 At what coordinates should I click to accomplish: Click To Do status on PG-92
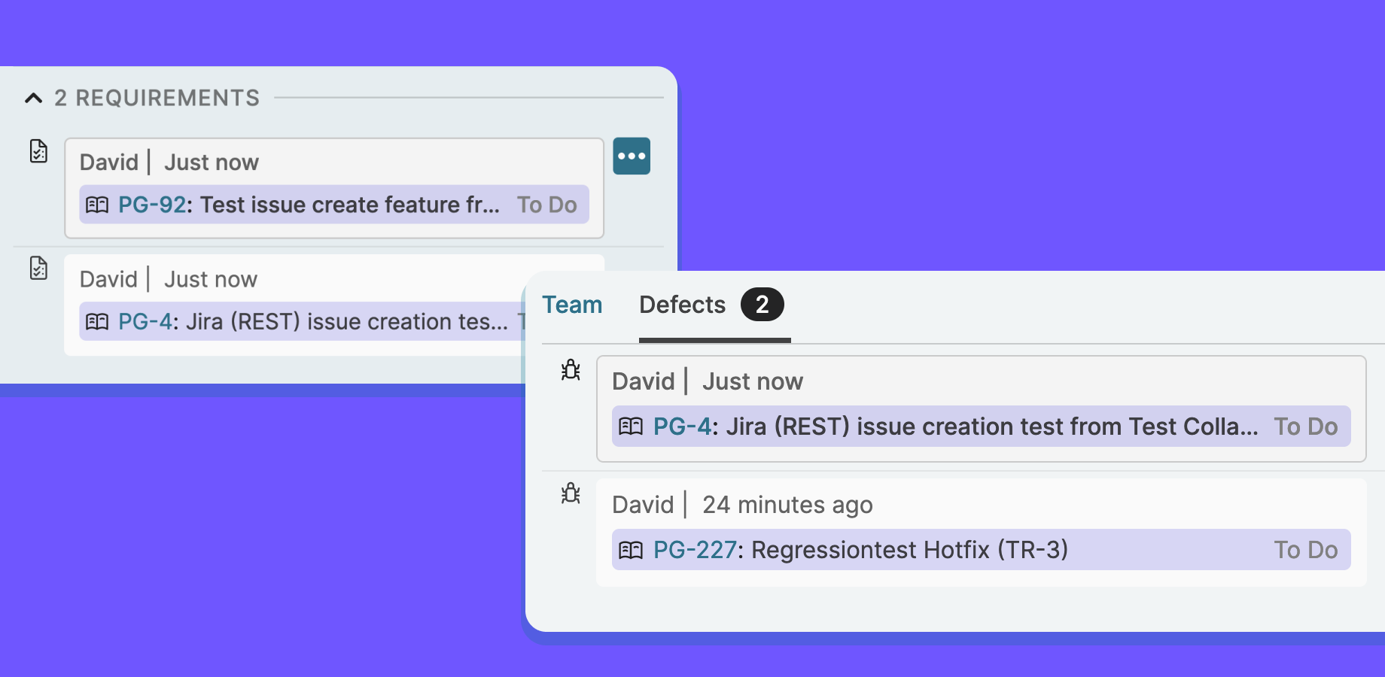546,205
